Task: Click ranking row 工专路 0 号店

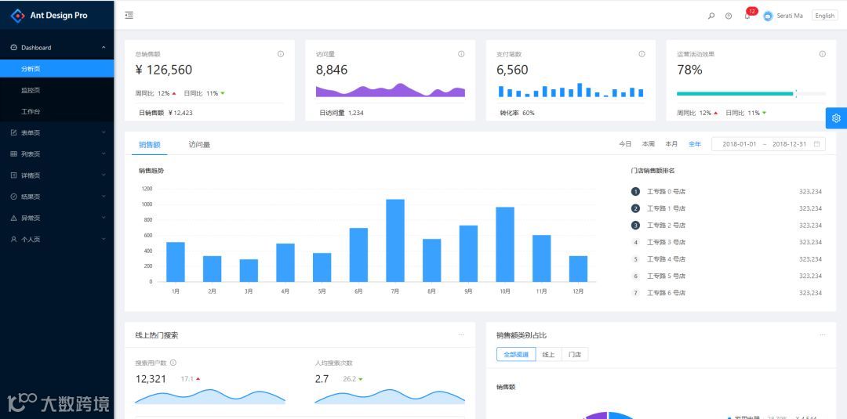Action: tap(726, 191)
